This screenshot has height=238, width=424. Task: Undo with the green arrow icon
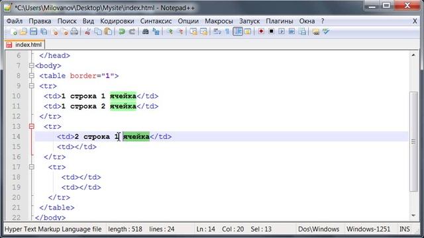click(122, 32)
